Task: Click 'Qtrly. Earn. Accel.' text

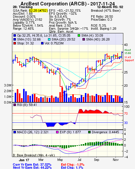Action: [61, 32]
